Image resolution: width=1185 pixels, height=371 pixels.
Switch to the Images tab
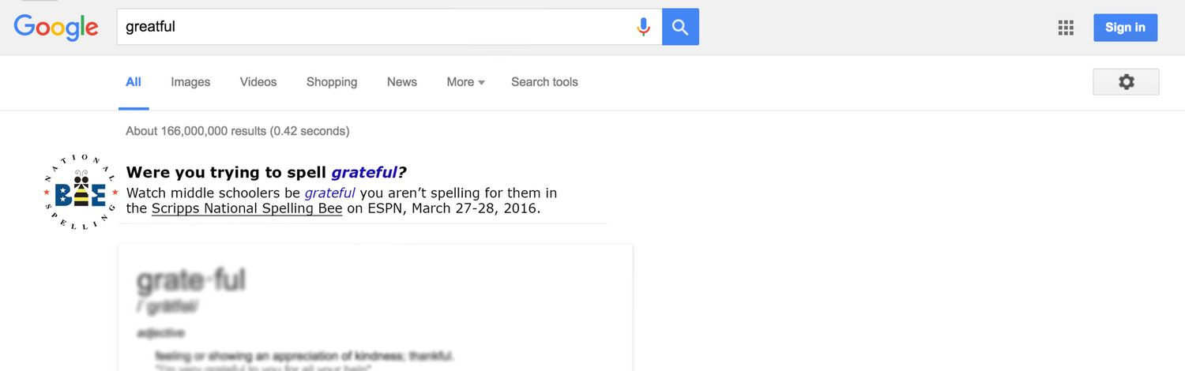coord(190,82)
